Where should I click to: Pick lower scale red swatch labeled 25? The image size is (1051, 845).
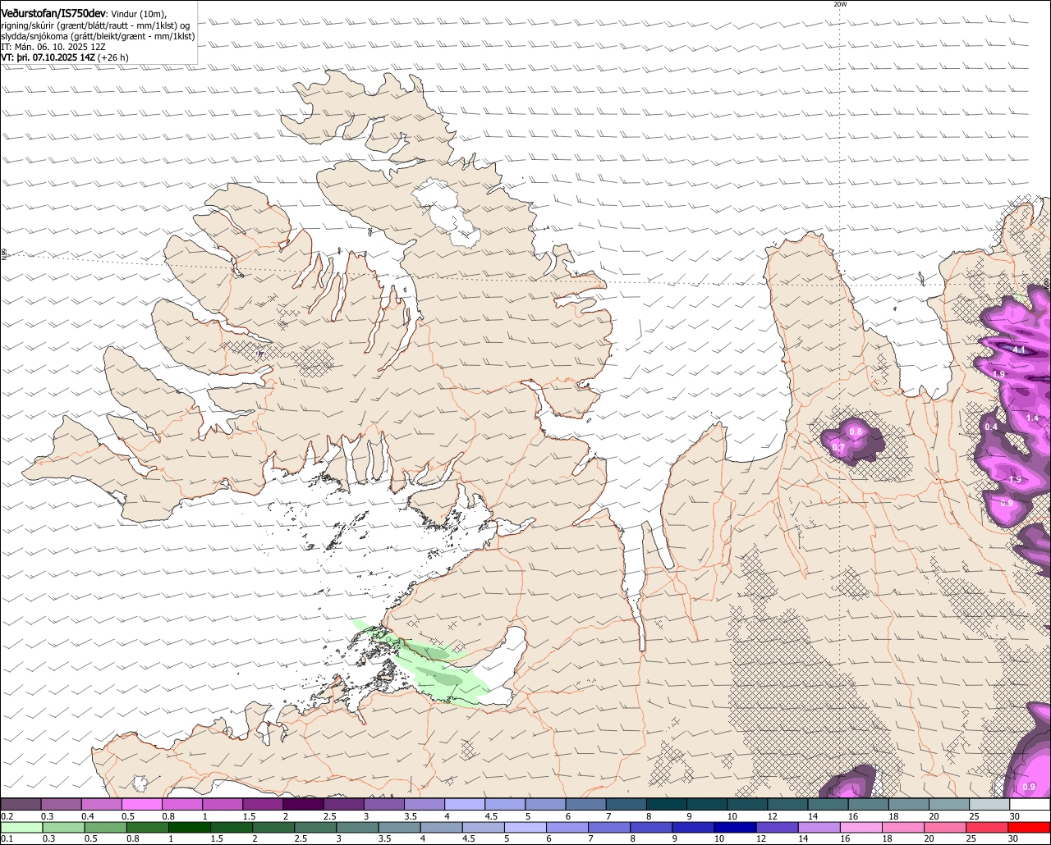pyautogui.click(x=985, y=827)
